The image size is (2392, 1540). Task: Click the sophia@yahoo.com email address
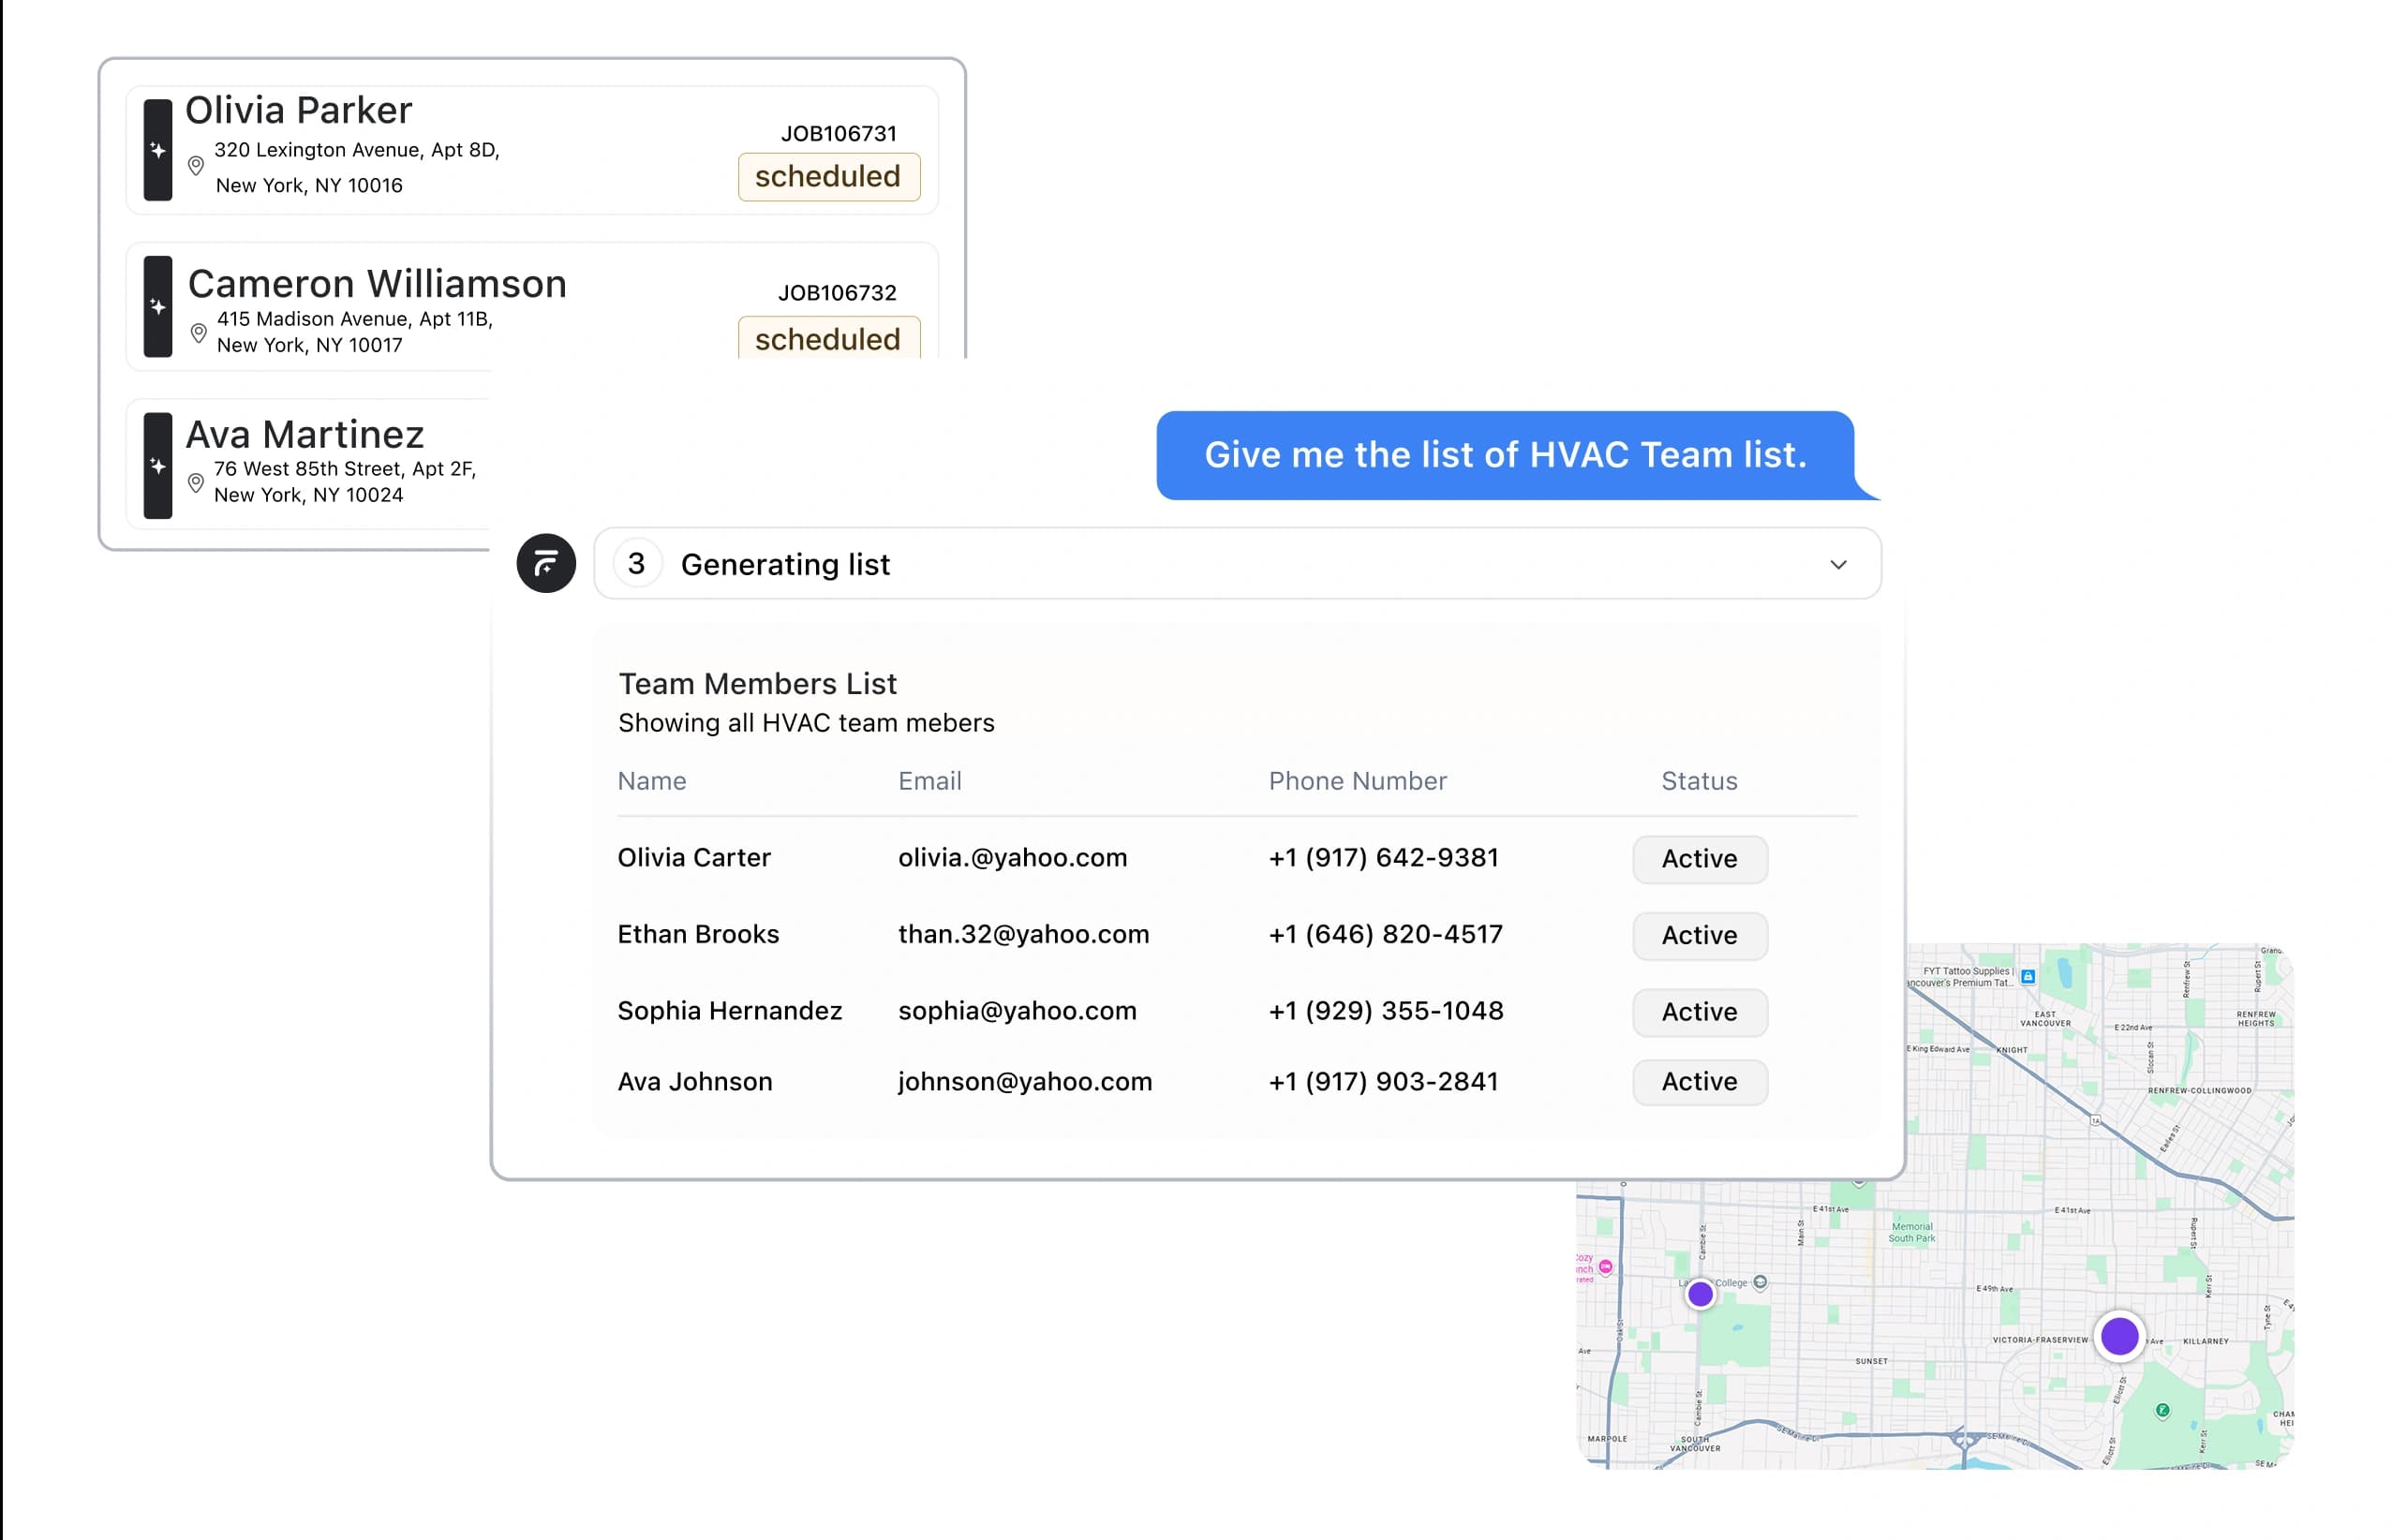1017,1011
